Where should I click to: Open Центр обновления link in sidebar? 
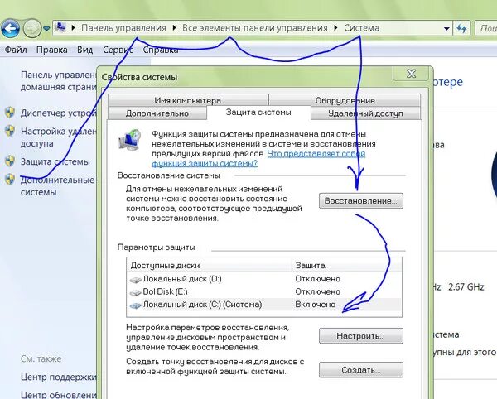point(59,395)
